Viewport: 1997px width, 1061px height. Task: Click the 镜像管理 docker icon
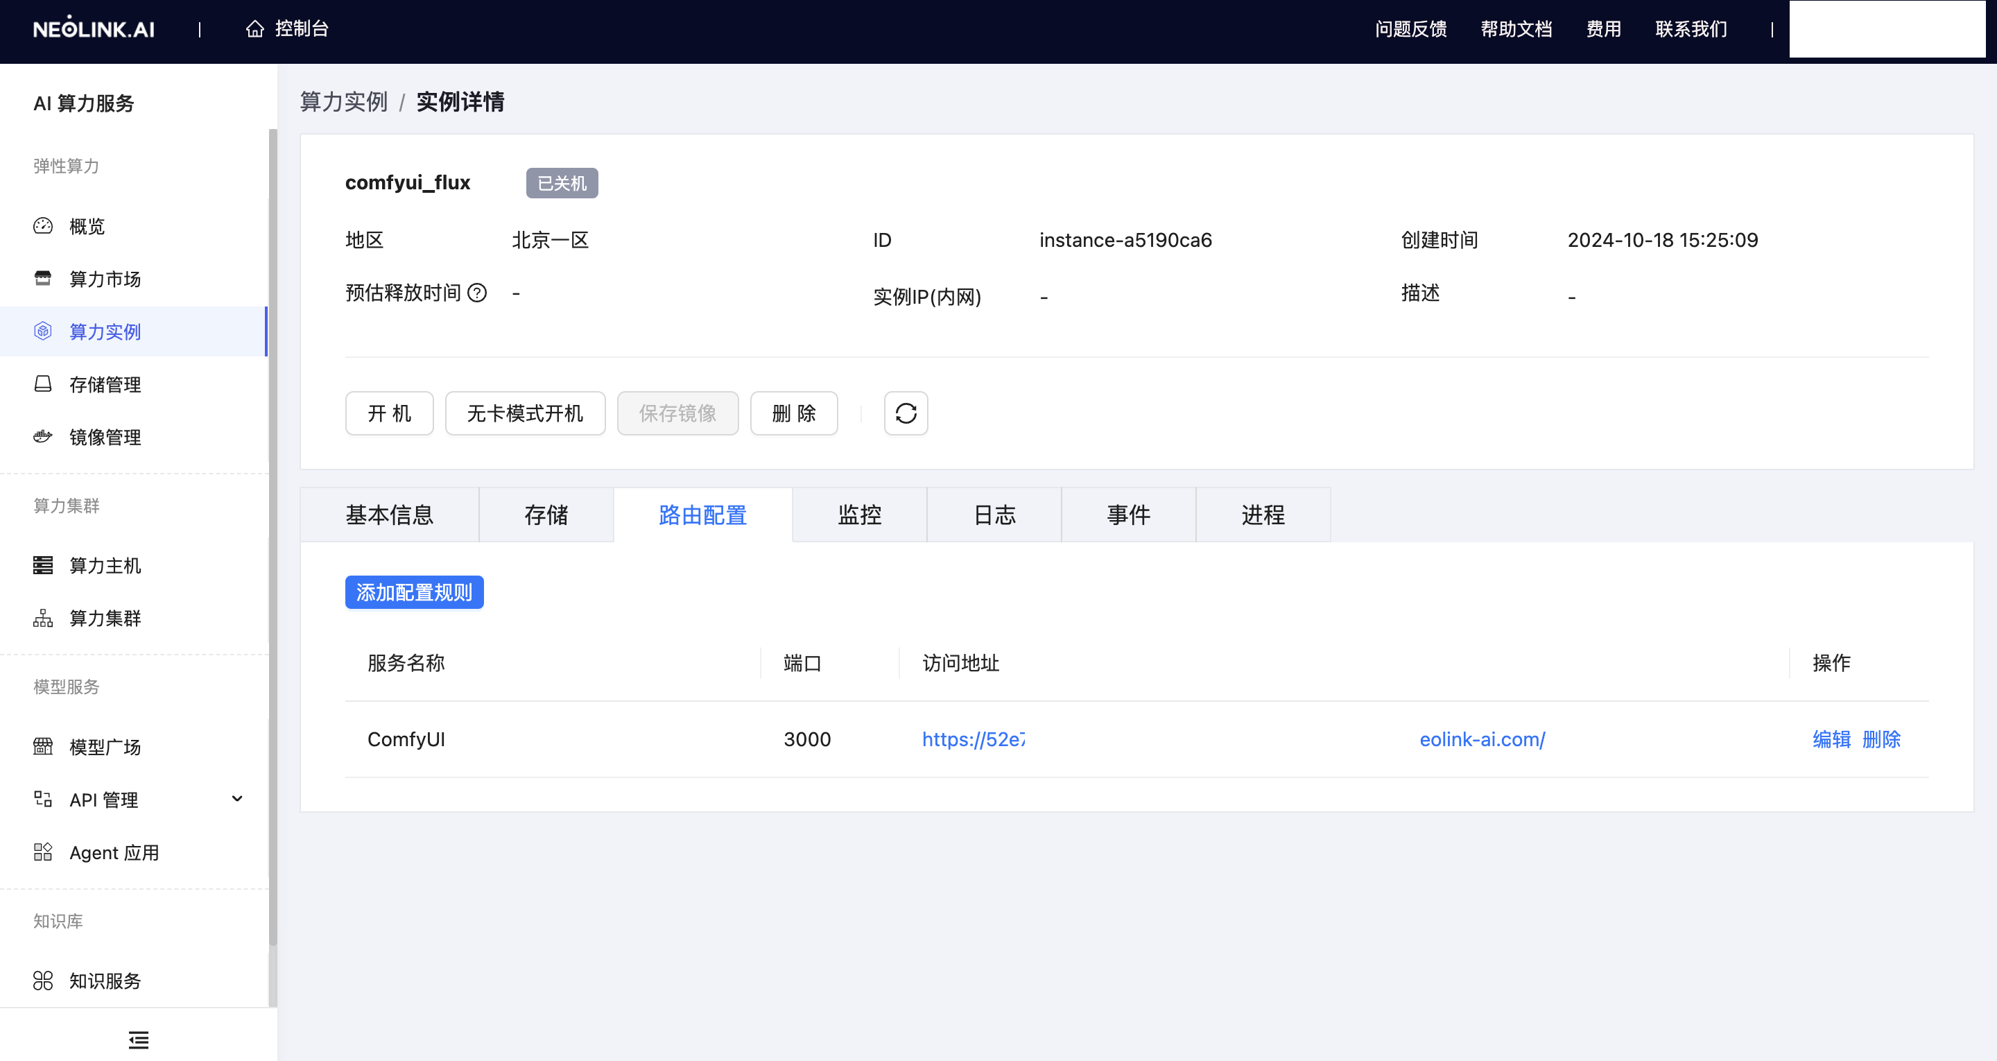(42, 437)
